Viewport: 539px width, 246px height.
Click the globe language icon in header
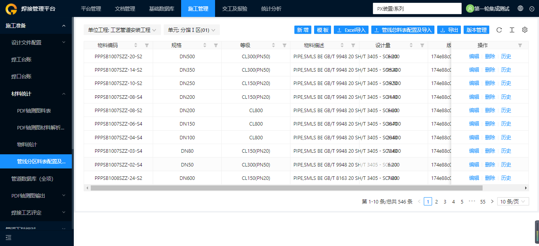click(x=520, y=8)
